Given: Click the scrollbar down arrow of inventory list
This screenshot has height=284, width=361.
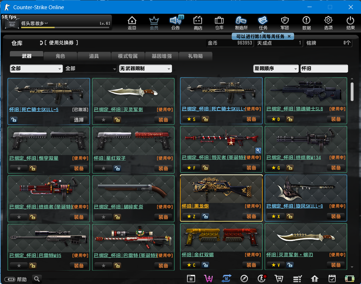Looking at the screenshot, I should pos(352,267).
